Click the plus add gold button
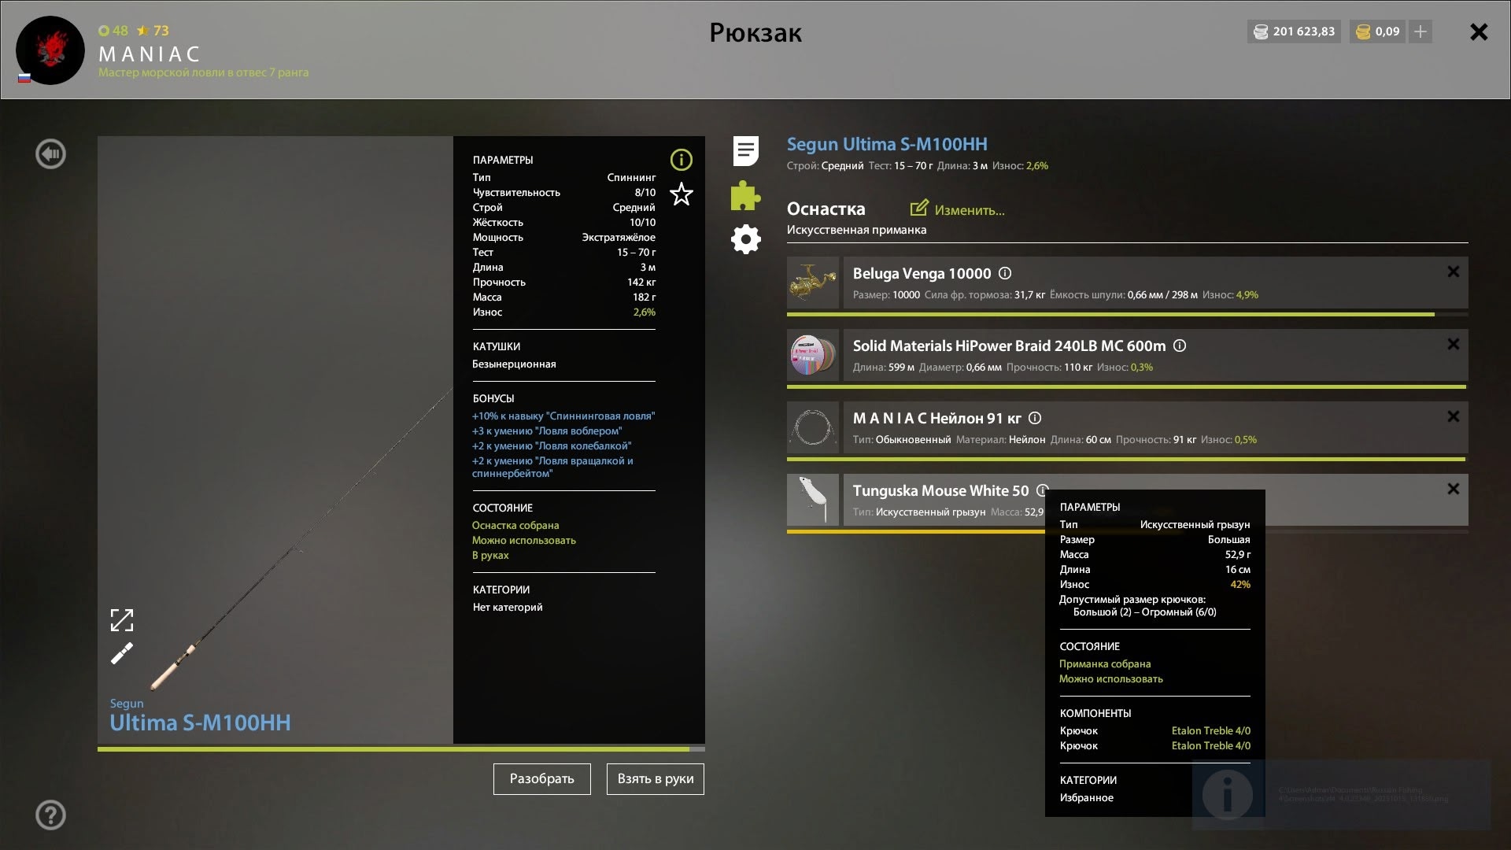 pyautogui.click(x=1420, y=31)
